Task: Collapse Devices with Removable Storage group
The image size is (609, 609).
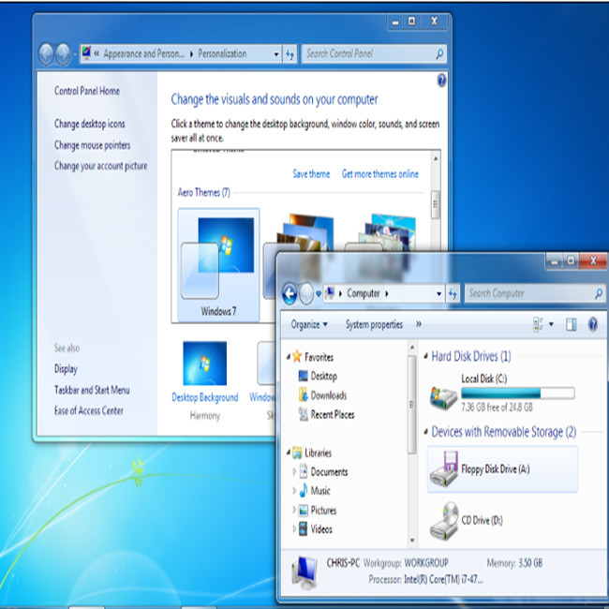Action: click(425, 431)
